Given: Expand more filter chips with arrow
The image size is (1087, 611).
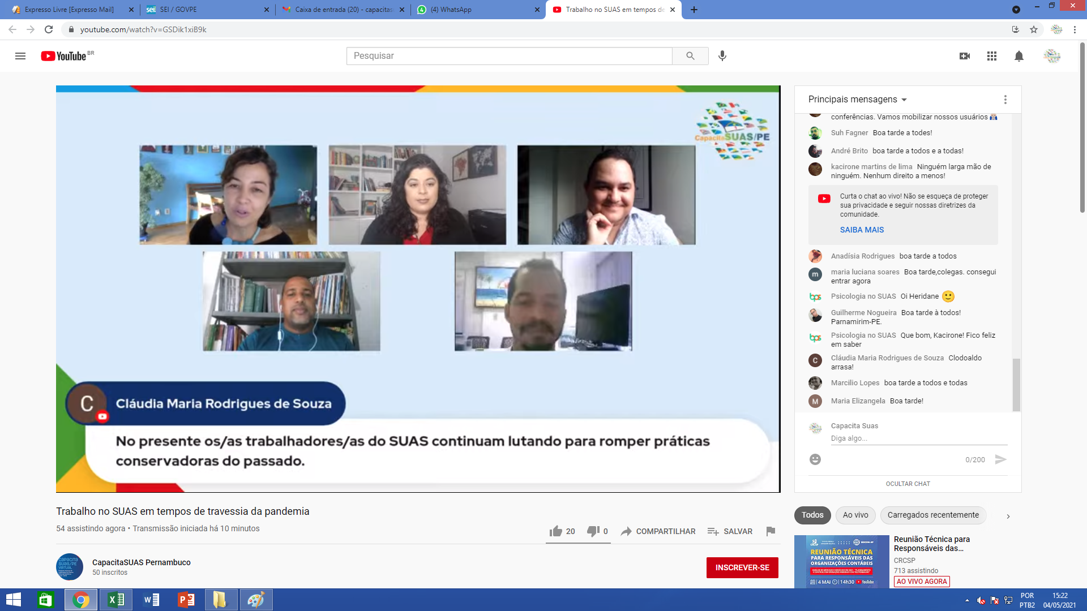Looking at the screenshot, I should coord(1008,516).
